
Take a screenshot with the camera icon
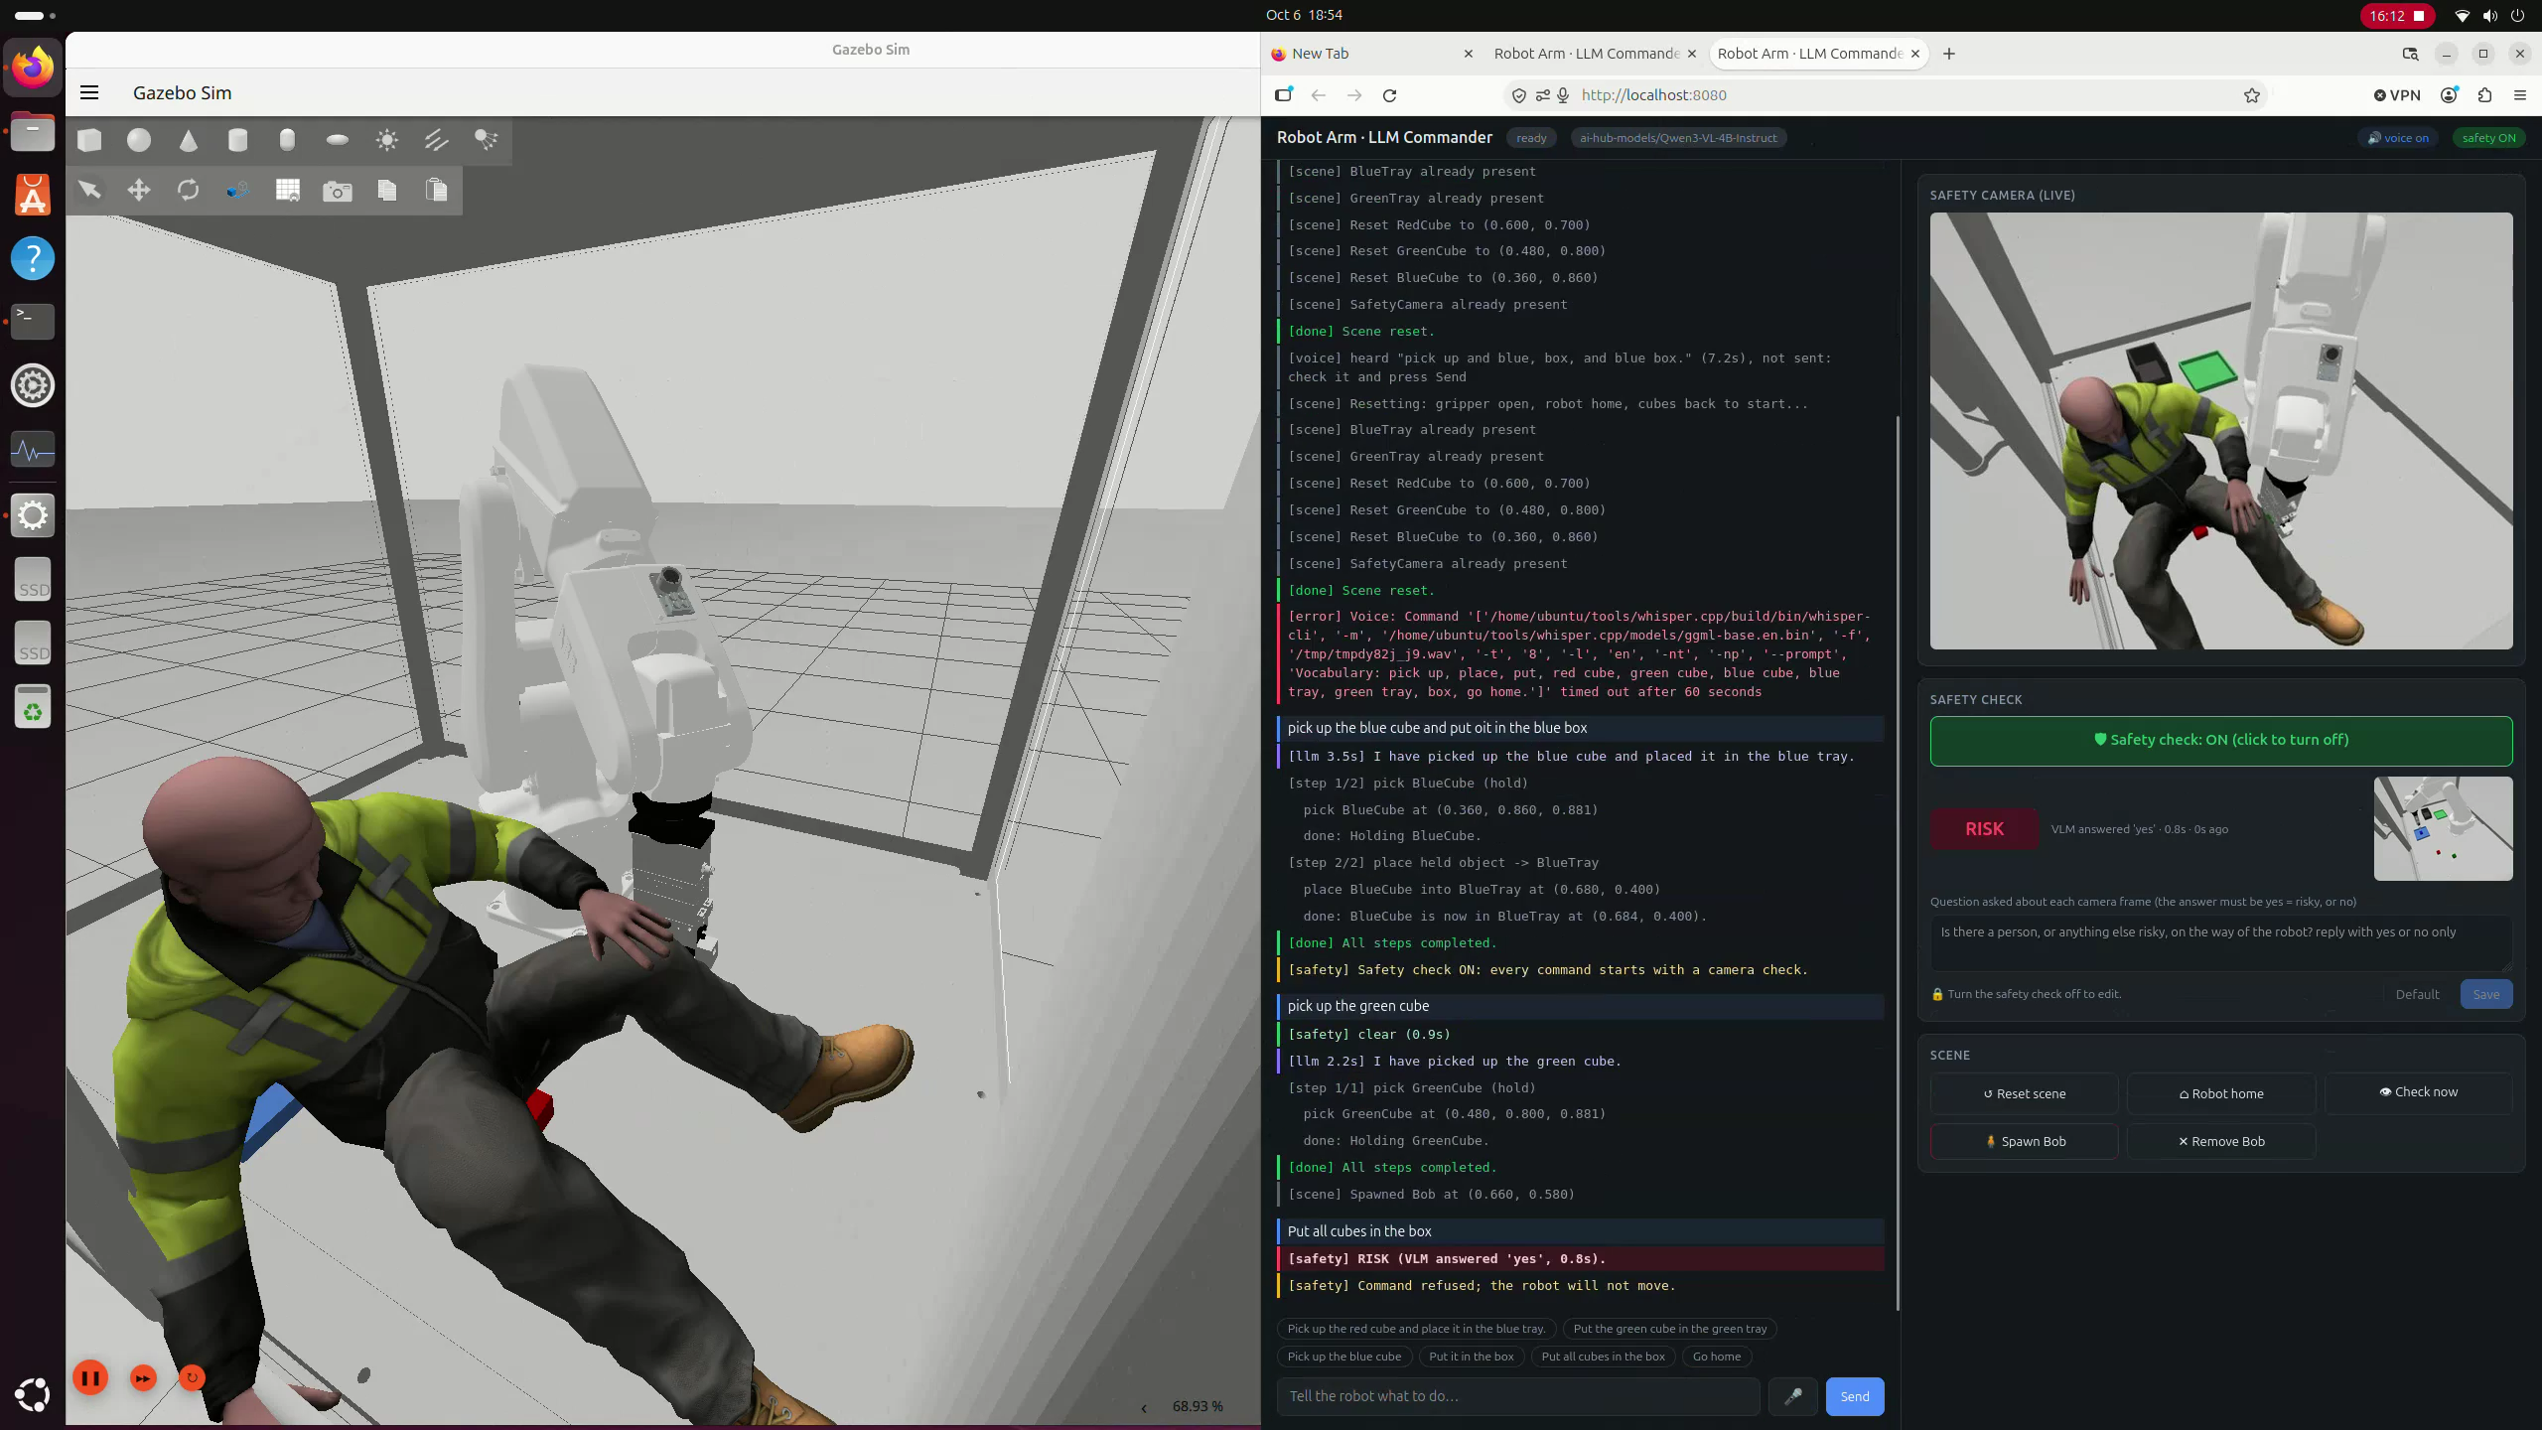coord(338,190)
